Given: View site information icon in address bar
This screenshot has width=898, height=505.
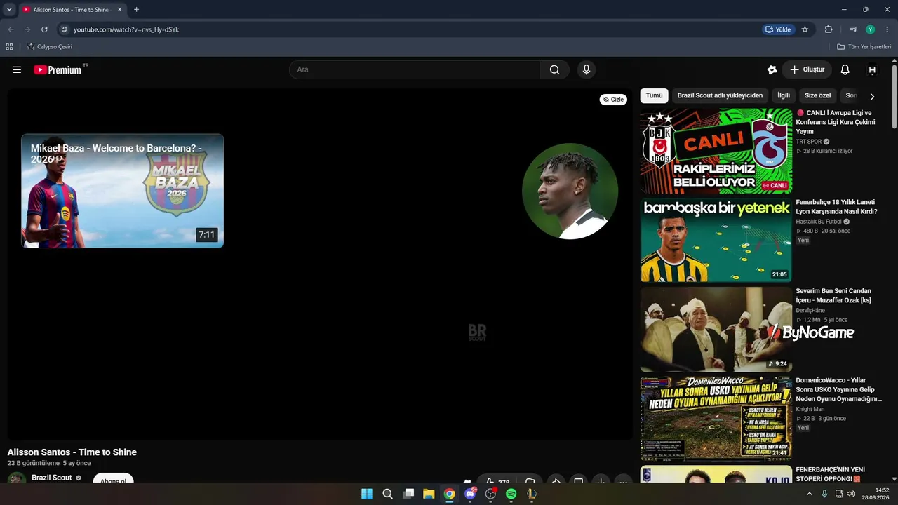Looking at the screenshot, I should click(64, 29).
